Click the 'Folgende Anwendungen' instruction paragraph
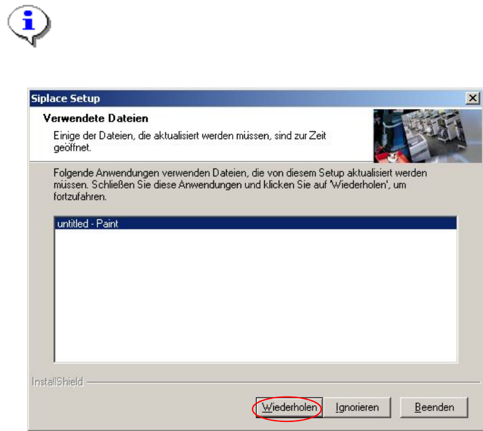 pos(240,184)
